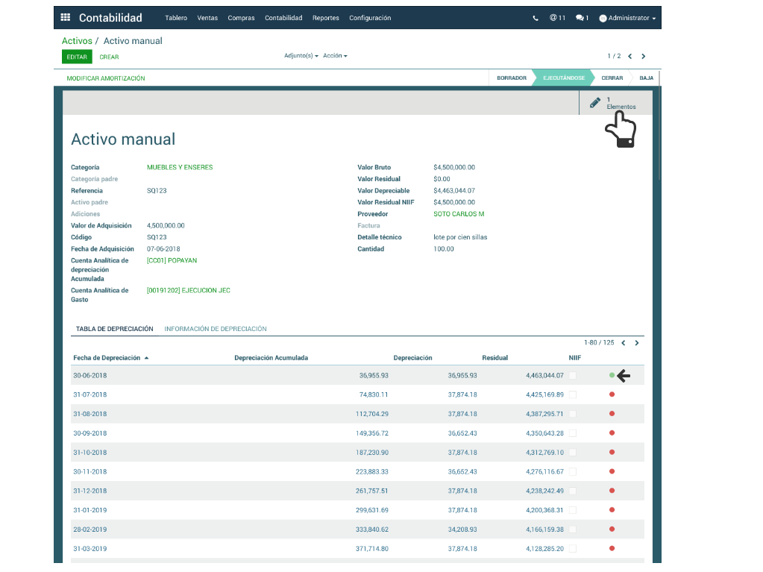
Task: Click the phone icon in top bar
Action: point(535,18)
